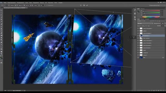The image size is (166, 93).
Task: Select the Quick Selection tool
Action: (x=1, y=17)
